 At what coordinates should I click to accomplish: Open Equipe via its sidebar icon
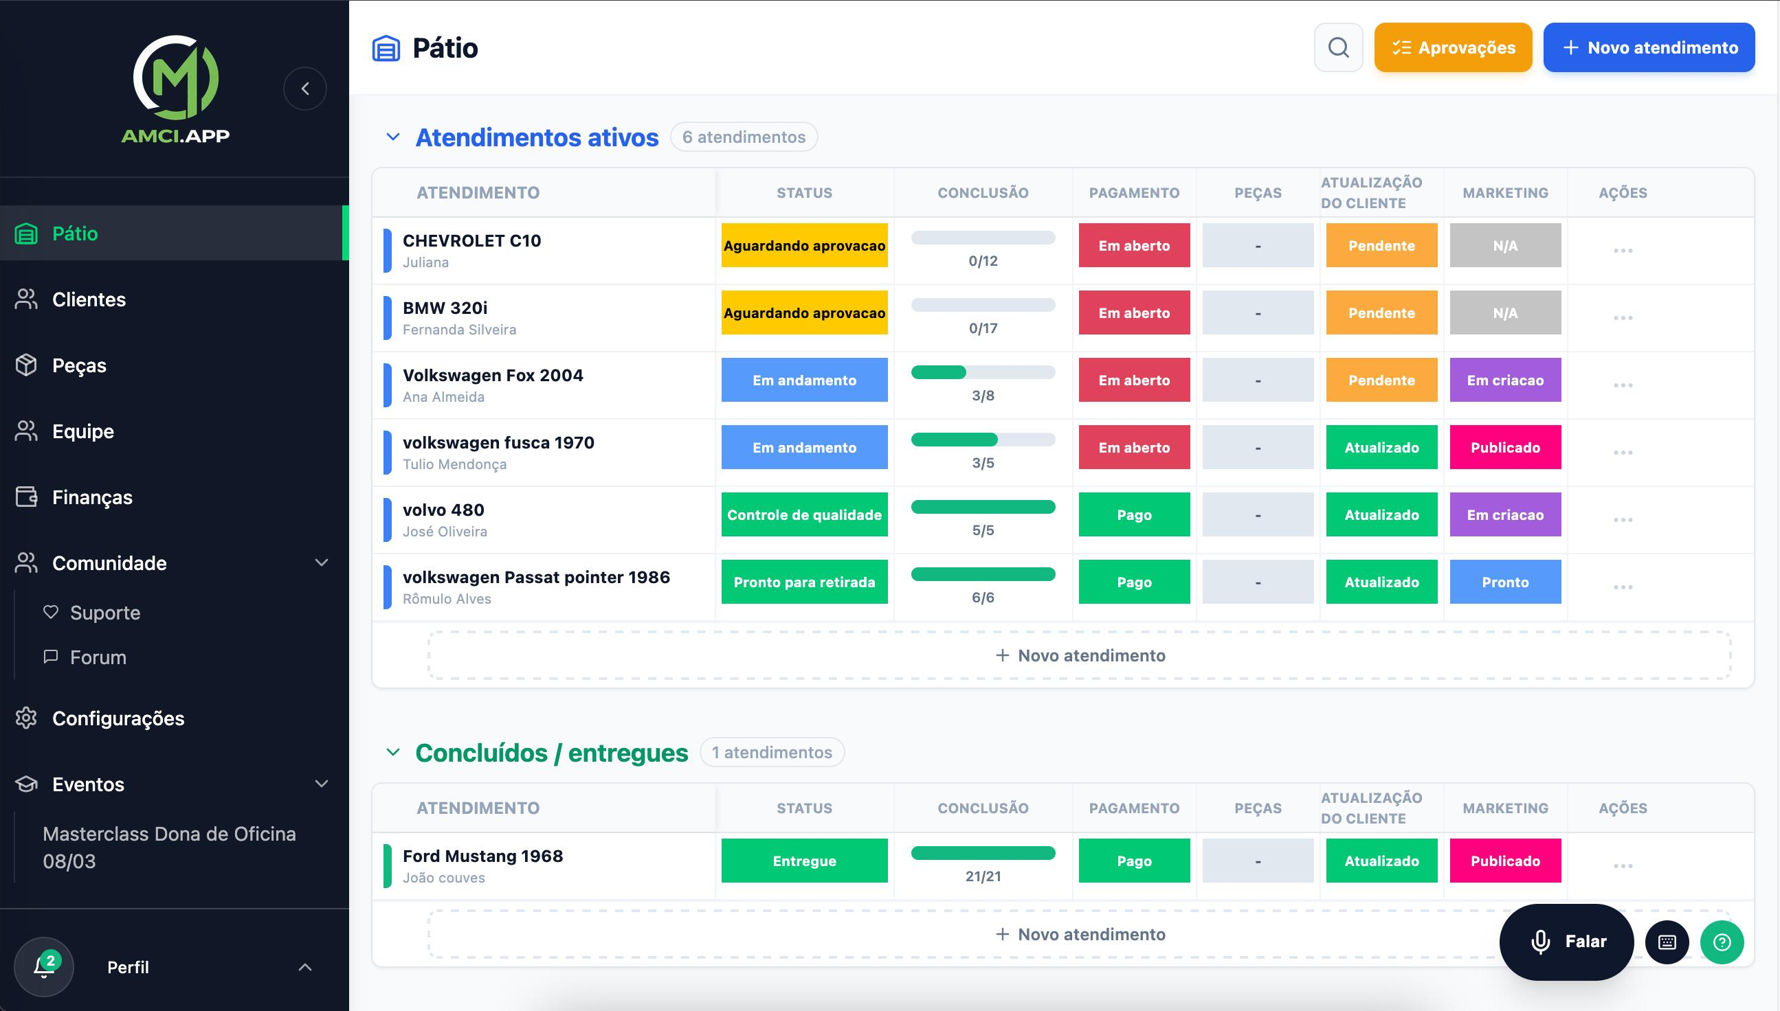coord(26,431)
